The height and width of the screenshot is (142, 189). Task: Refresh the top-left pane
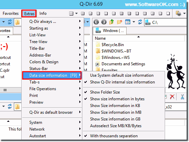tap(10, 22)
